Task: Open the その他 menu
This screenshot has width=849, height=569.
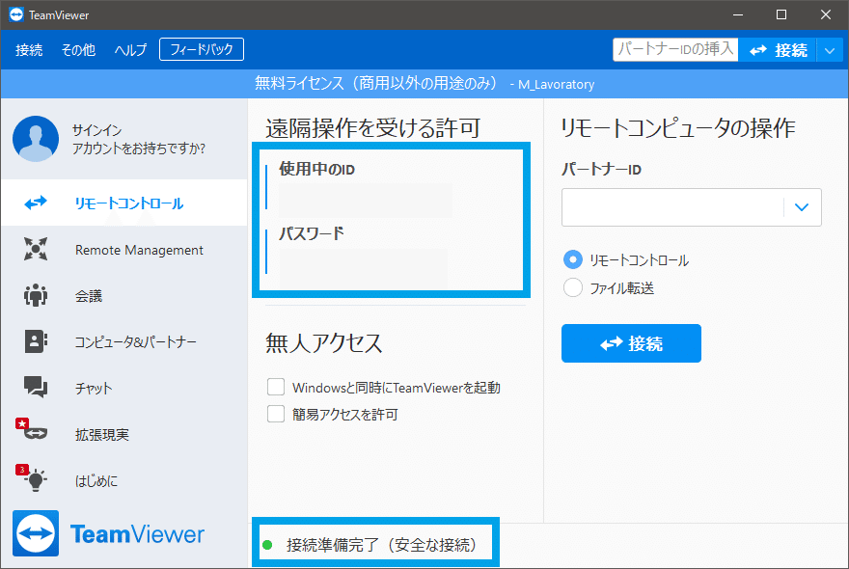Action: [x=78, y=50]
